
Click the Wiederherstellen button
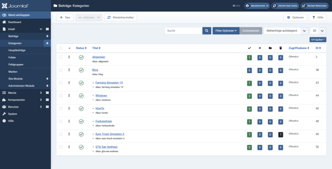[x=120, y=17]
